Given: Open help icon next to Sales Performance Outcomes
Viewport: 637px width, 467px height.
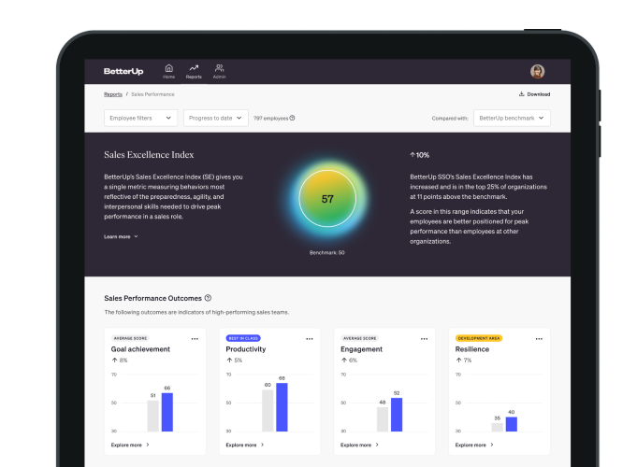Looking at the screenshot, I should [x=208, y=298].
